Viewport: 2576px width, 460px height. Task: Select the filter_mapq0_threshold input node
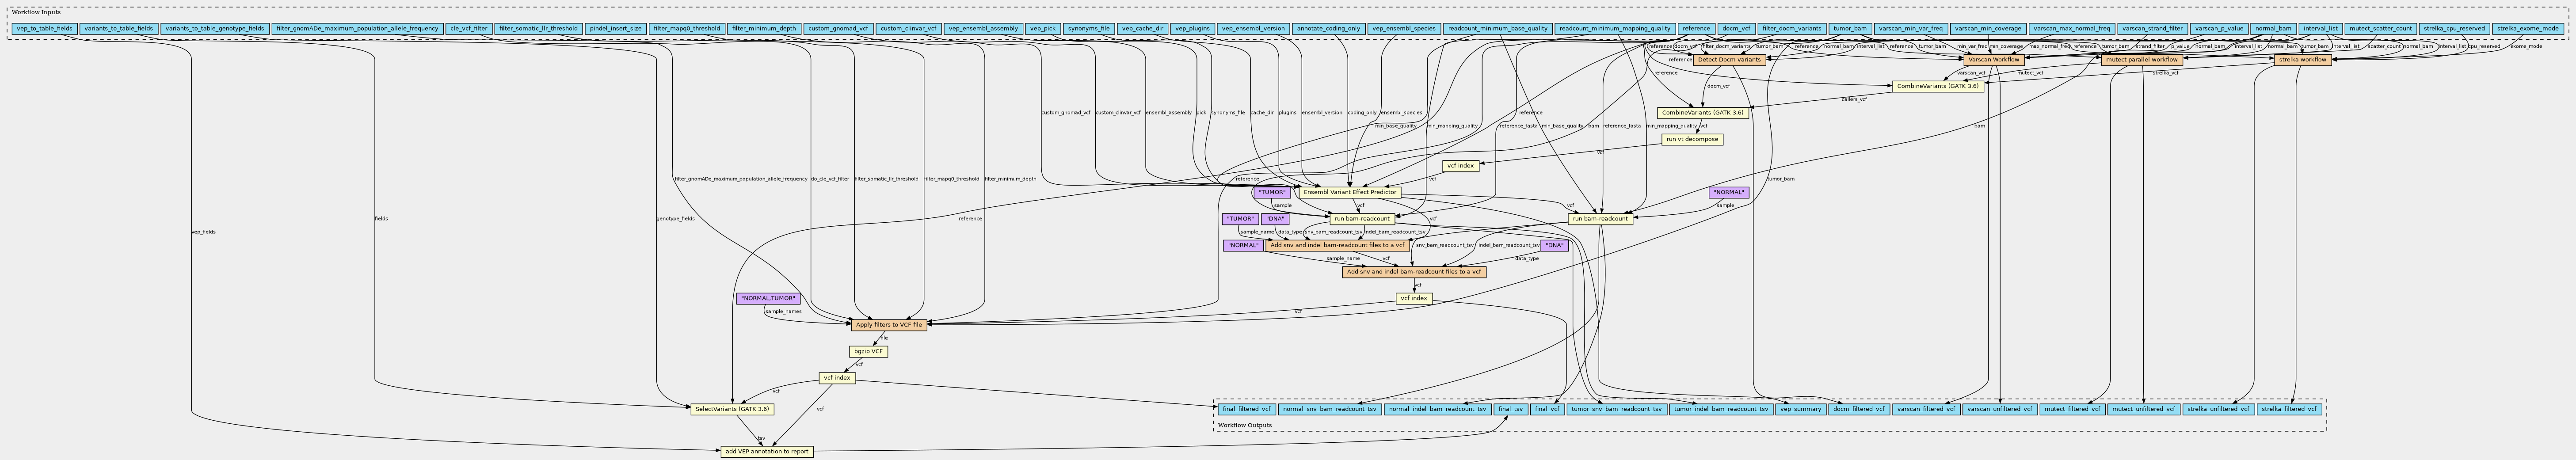tap(686, 29)
